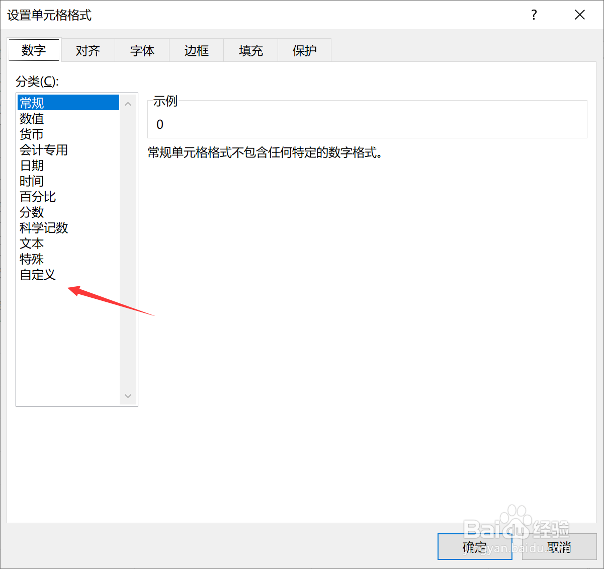The image size is (604, 569).
Task: Choose 货币 in the category list
Action: (68, 134)
